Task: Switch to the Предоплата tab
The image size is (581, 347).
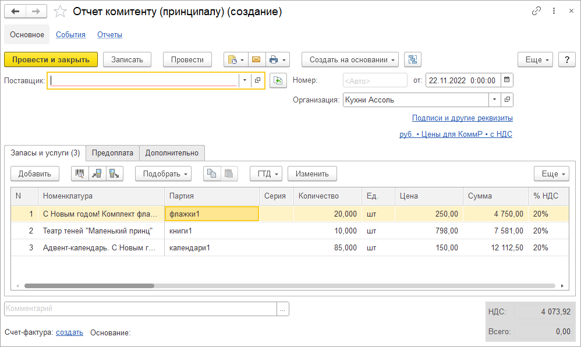Action: [113, 153]
